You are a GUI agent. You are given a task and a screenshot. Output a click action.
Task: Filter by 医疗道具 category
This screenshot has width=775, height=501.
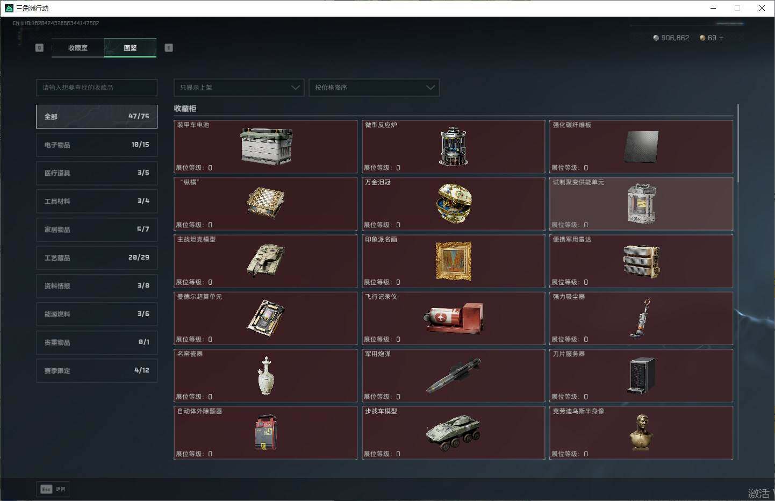(x=97, y=173)
